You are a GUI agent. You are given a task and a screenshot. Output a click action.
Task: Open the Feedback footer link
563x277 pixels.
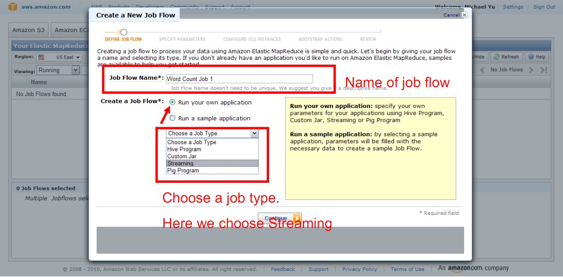coord(283,269)
